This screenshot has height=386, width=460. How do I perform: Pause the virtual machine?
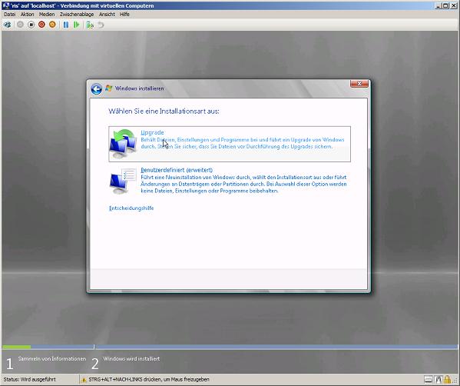point(66,25)
